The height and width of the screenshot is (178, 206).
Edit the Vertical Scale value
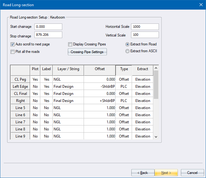(145, 35)
